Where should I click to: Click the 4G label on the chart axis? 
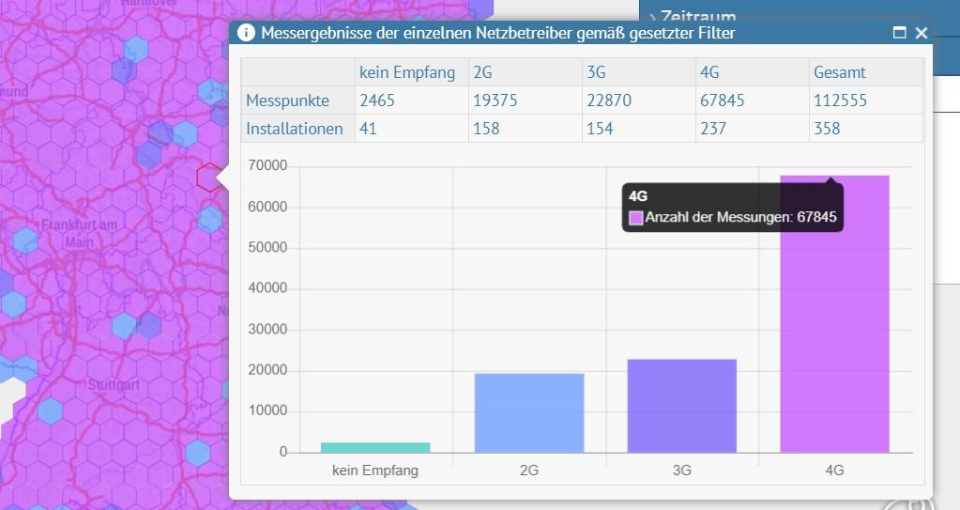coord(834,471)
